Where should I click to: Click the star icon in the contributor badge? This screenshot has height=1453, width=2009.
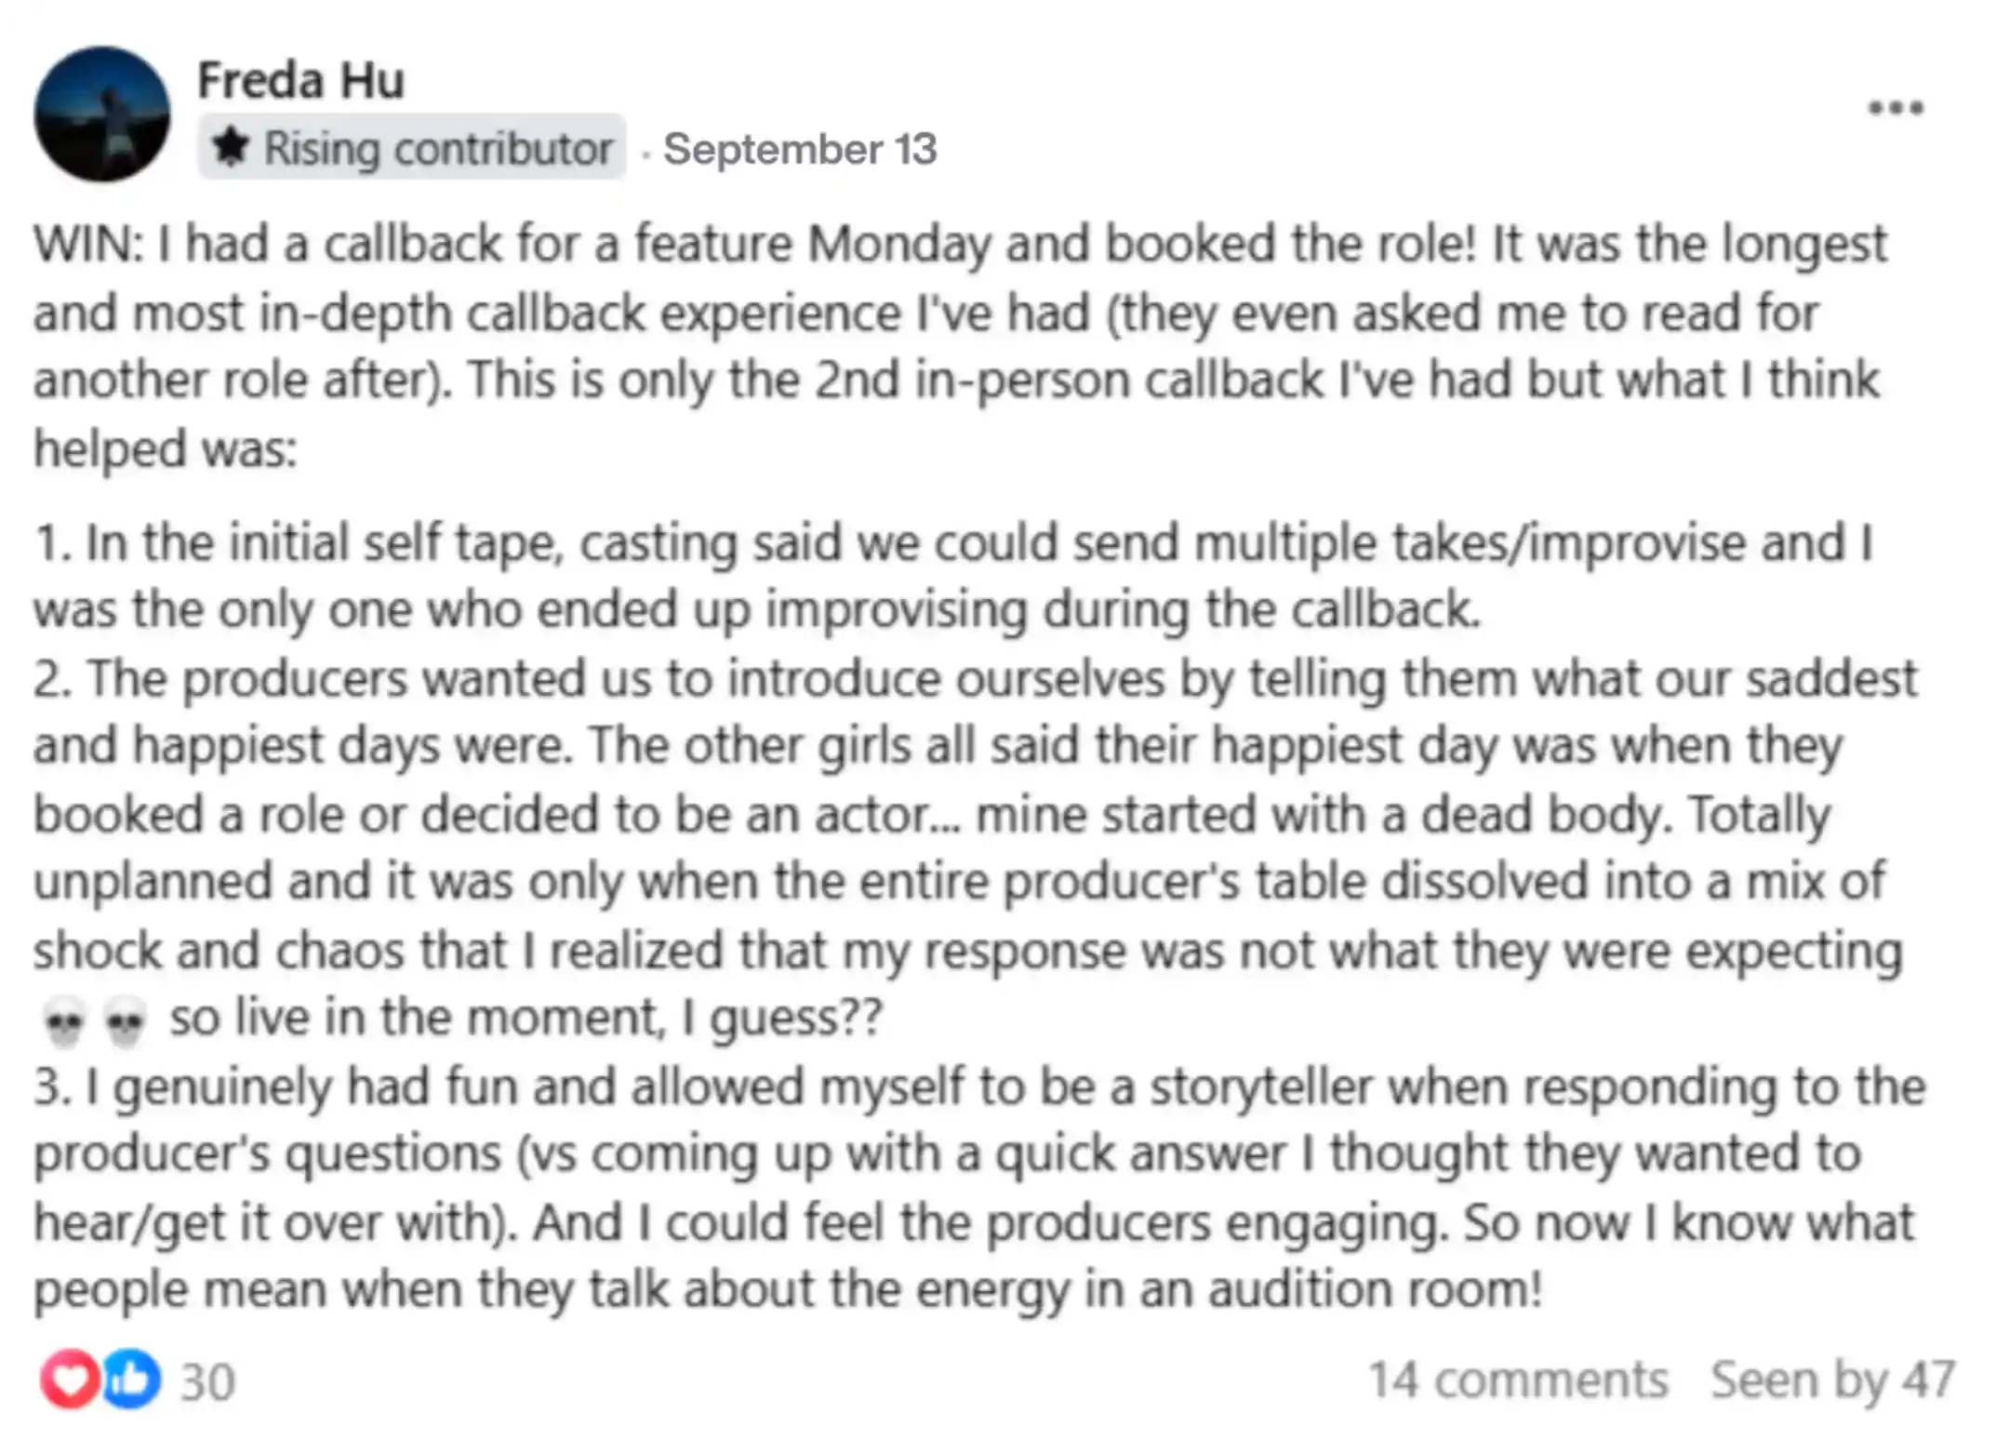pos(230,147)
